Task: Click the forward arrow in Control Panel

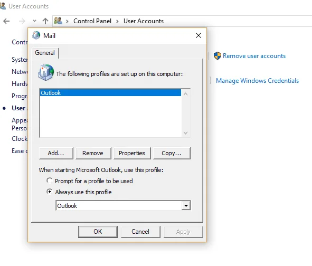Action: point(22,21)
